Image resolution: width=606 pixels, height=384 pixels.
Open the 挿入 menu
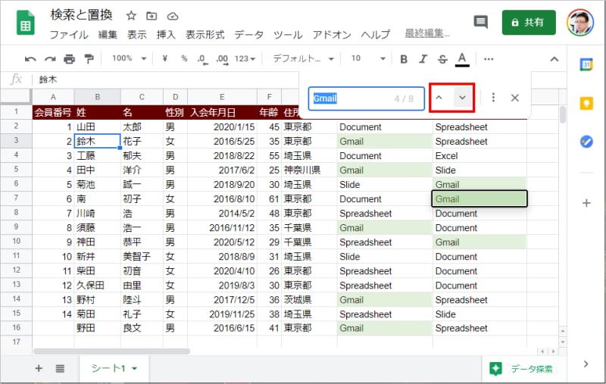[166, 35]
